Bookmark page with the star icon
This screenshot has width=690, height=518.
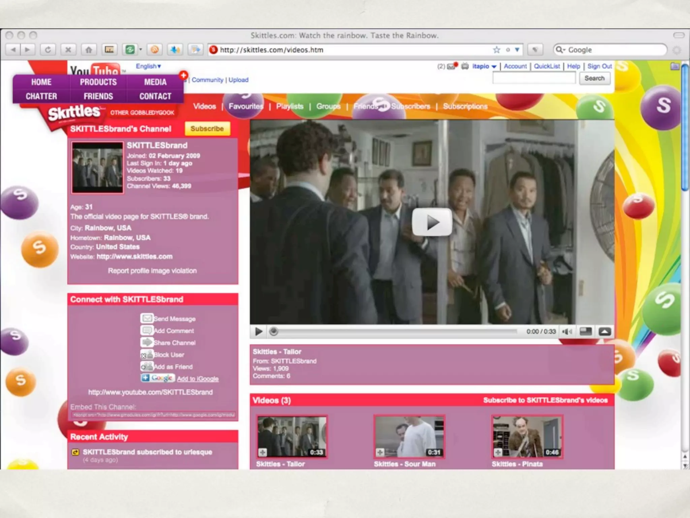497,50
